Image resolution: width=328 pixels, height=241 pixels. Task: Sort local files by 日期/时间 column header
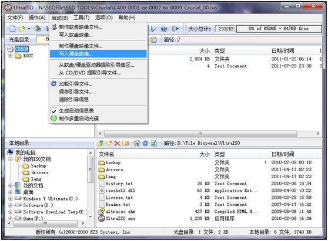click(x=293, y=154)
